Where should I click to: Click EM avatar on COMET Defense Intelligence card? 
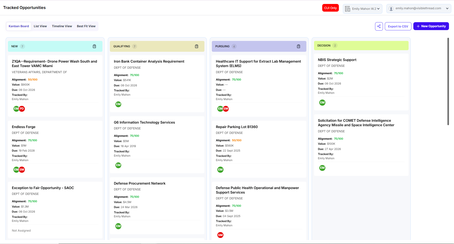click(x=322, y=168)
